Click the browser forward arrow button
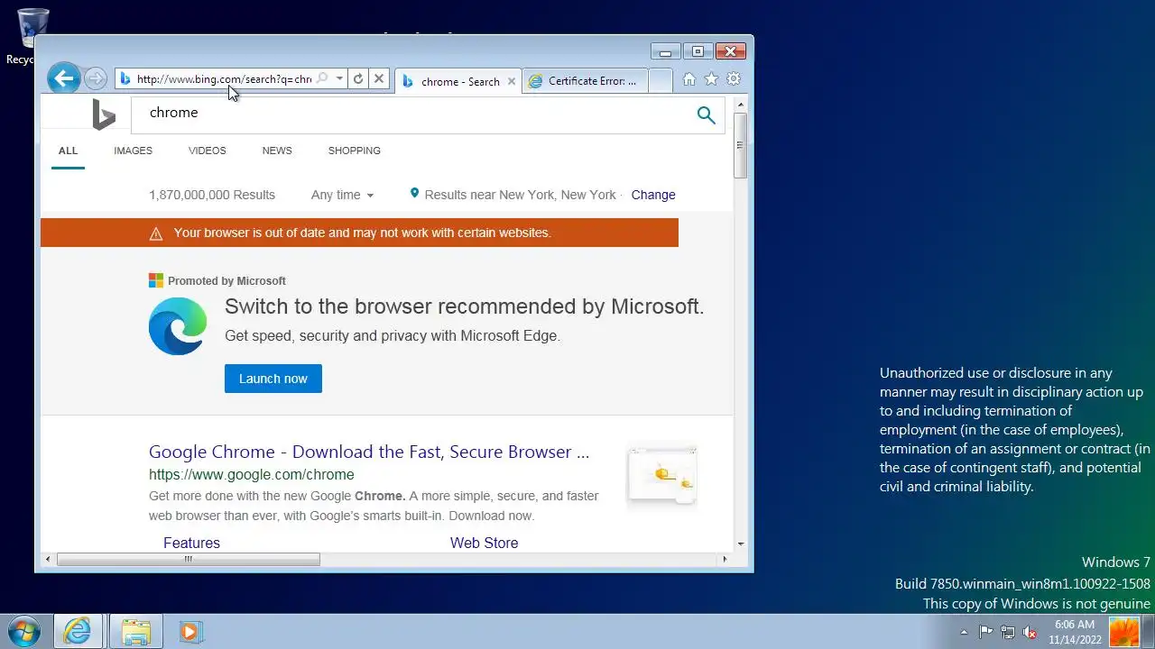1155x649 pixels. 95,78
